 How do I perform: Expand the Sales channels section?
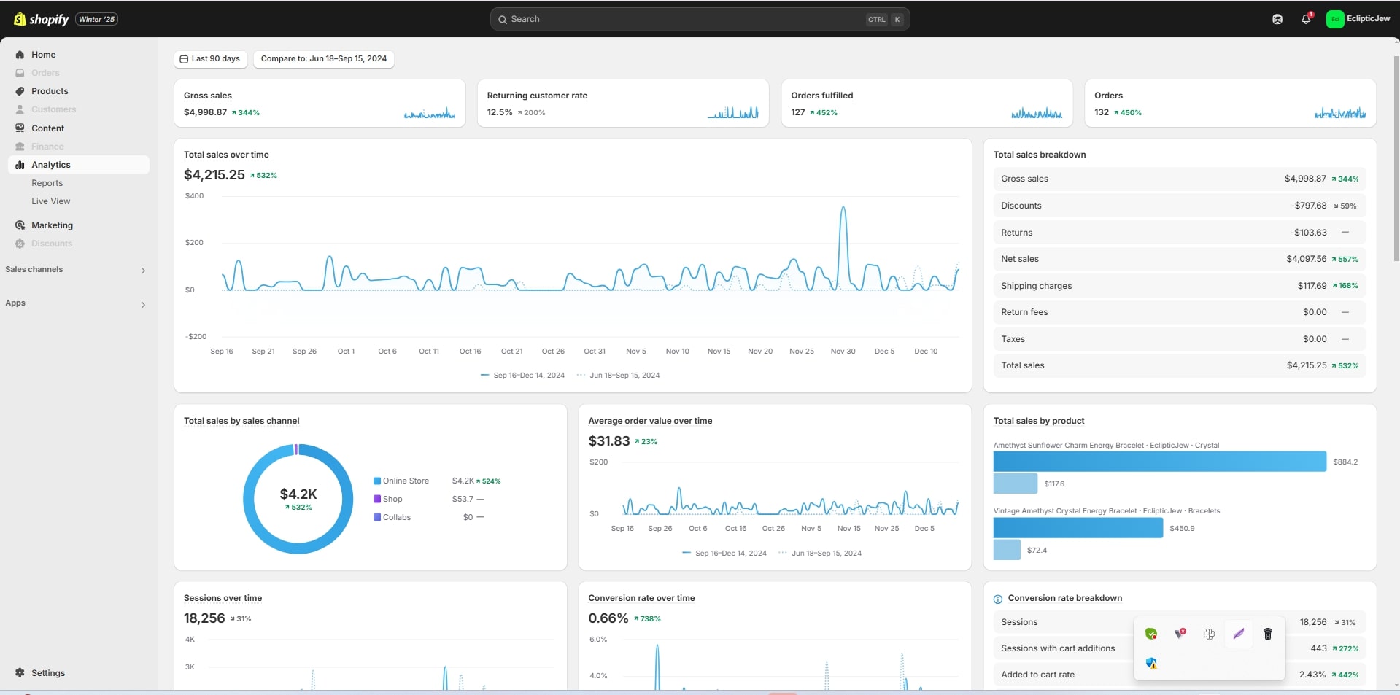pos(143,271)
